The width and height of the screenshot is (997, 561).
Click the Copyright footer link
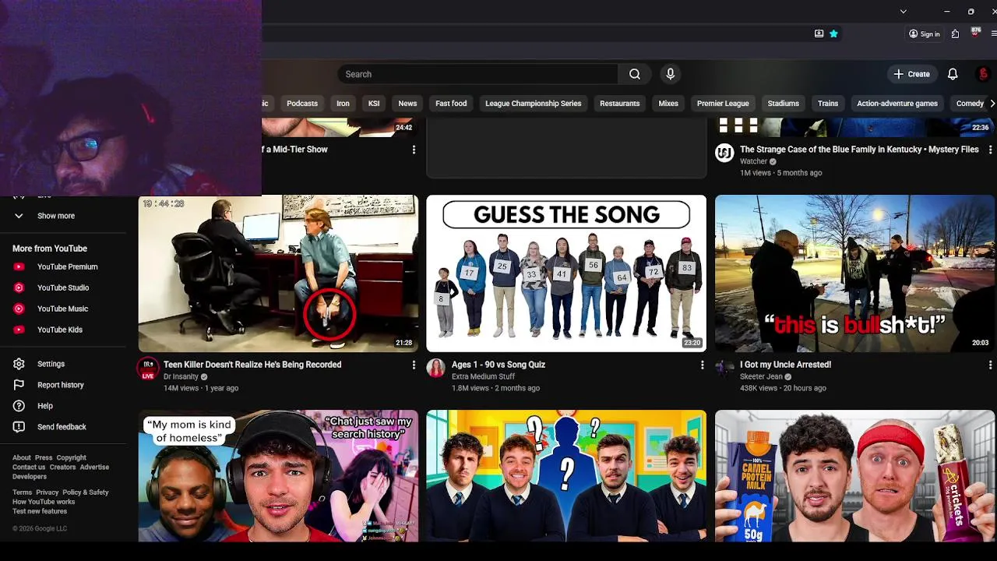coord(71,458)
